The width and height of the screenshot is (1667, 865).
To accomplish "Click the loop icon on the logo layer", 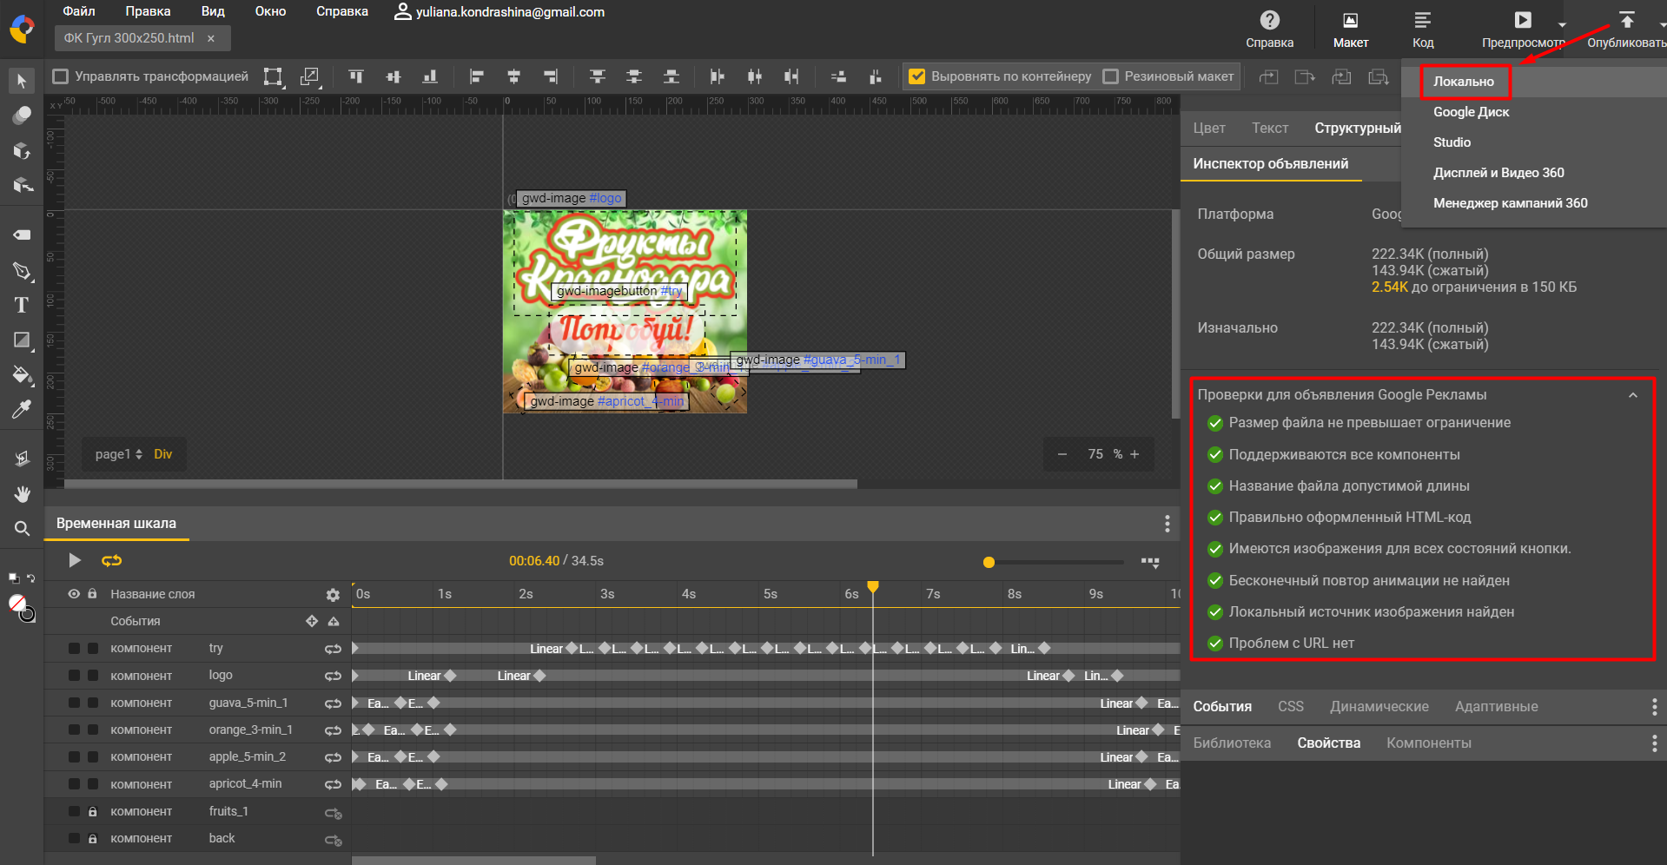I will pyautogui.click(x=333, y=676).
